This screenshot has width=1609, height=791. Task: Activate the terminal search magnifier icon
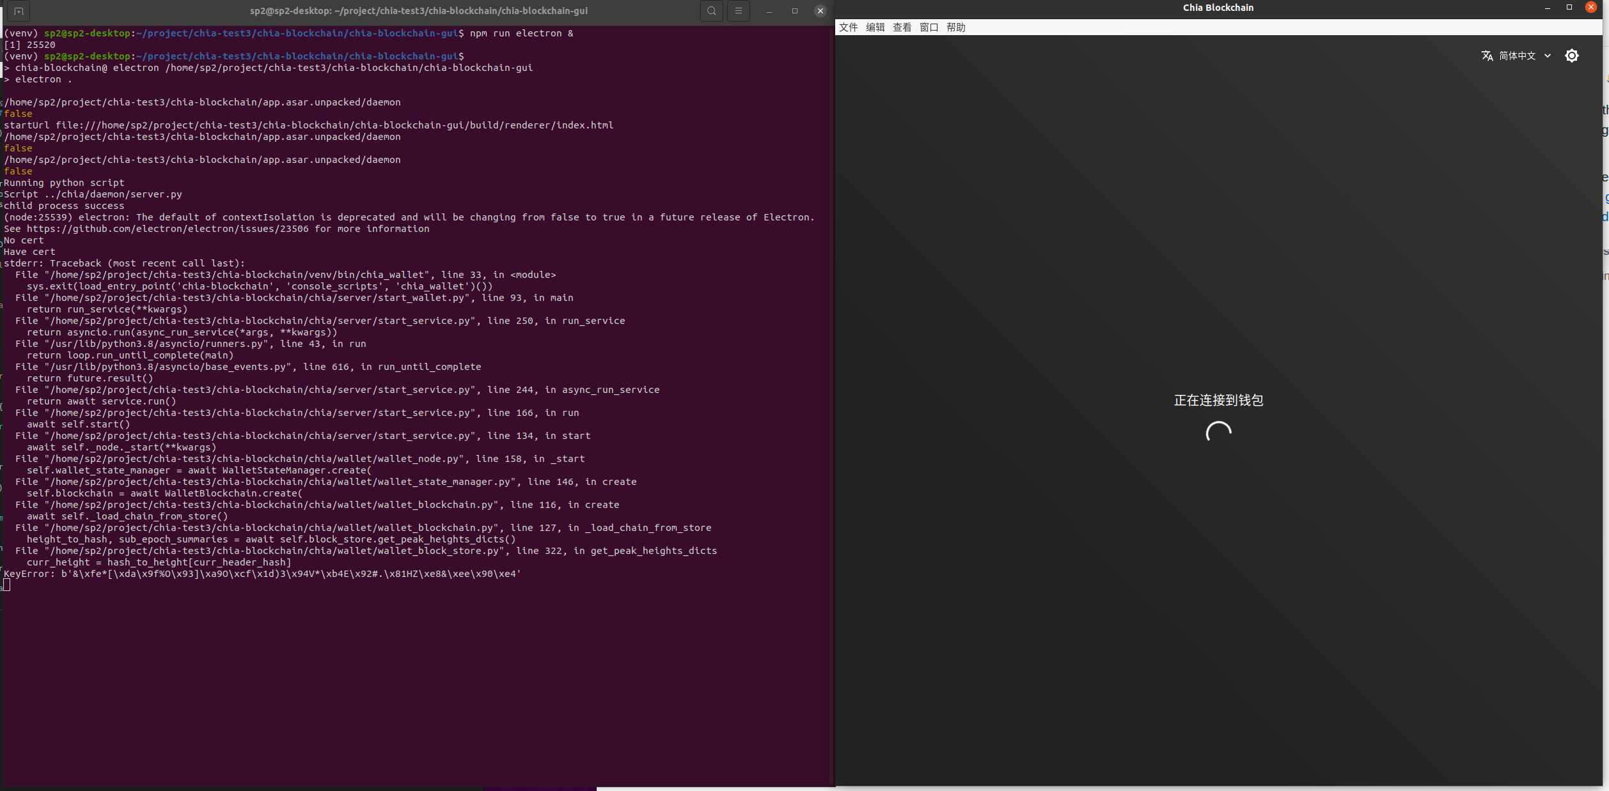[711, 11]
